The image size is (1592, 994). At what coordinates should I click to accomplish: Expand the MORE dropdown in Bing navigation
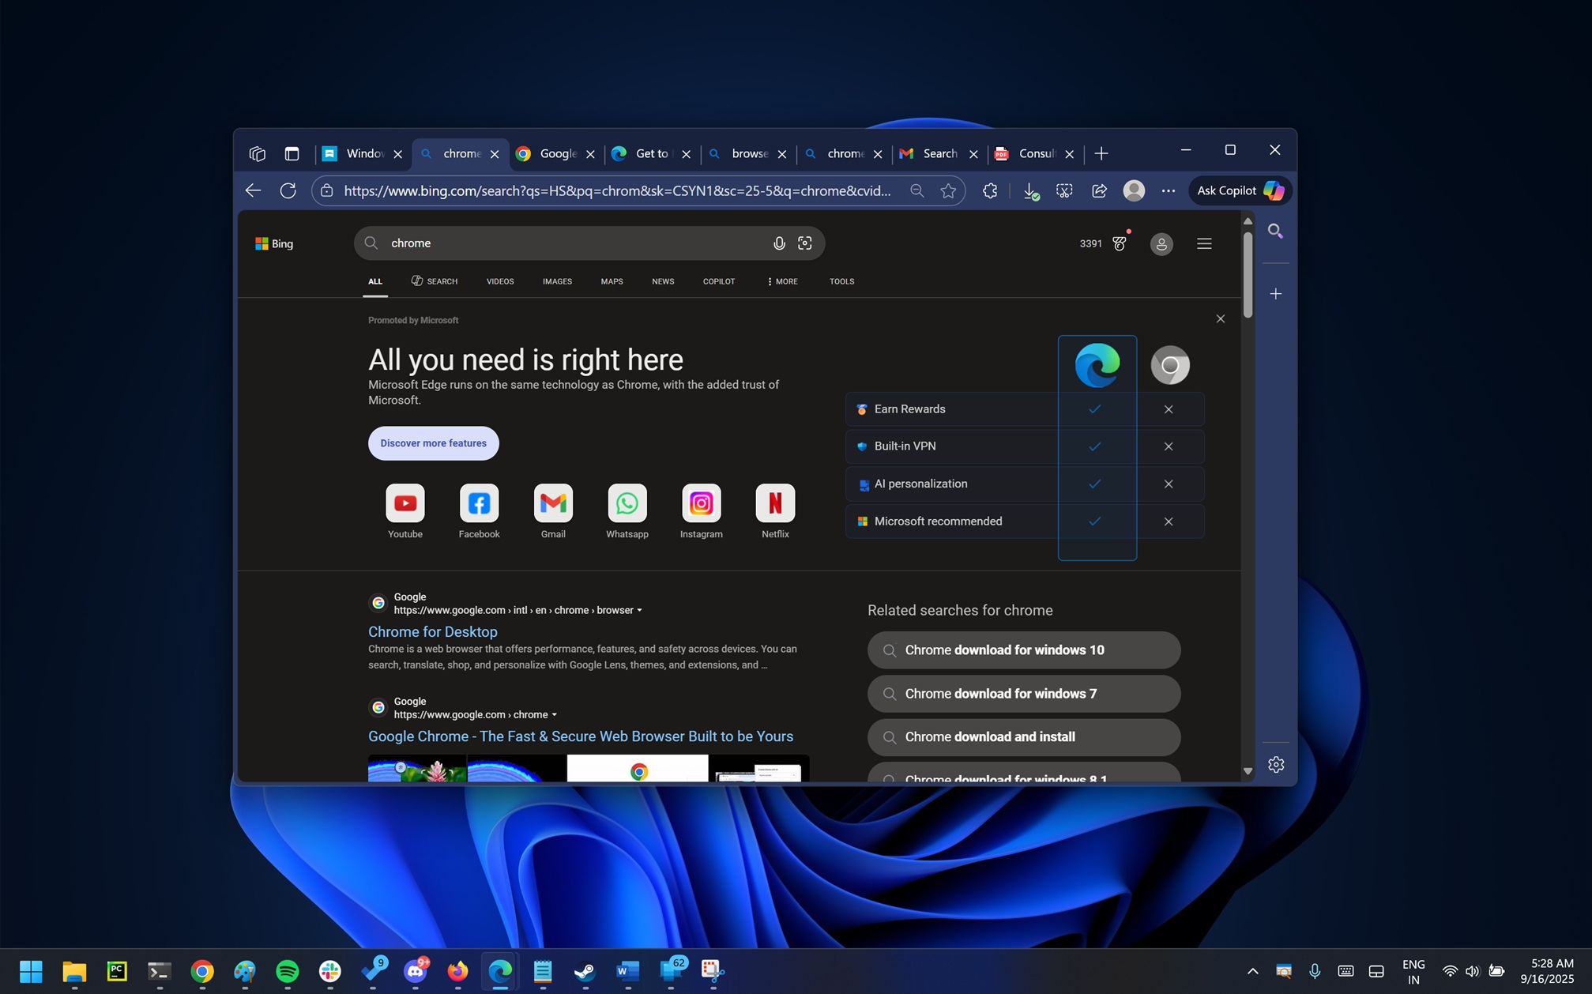pyautogui.click(x=781, y=281)
